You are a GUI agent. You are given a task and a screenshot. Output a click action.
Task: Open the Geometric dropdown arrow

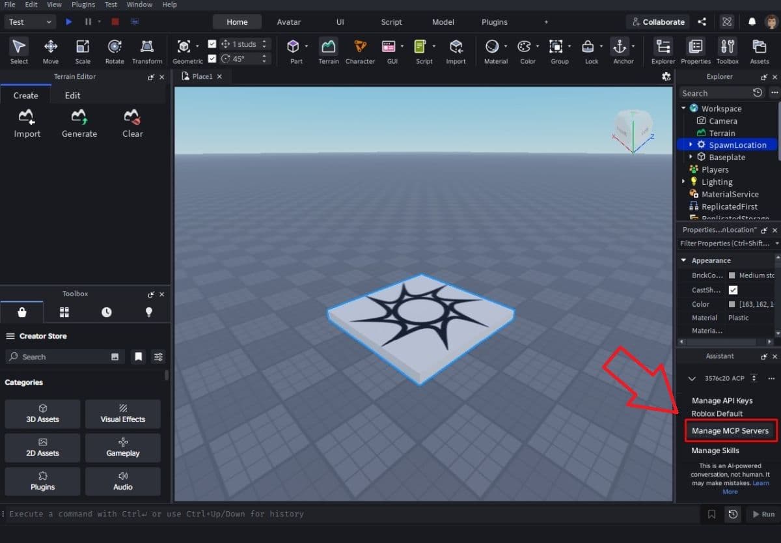click(x=198, y=46)
